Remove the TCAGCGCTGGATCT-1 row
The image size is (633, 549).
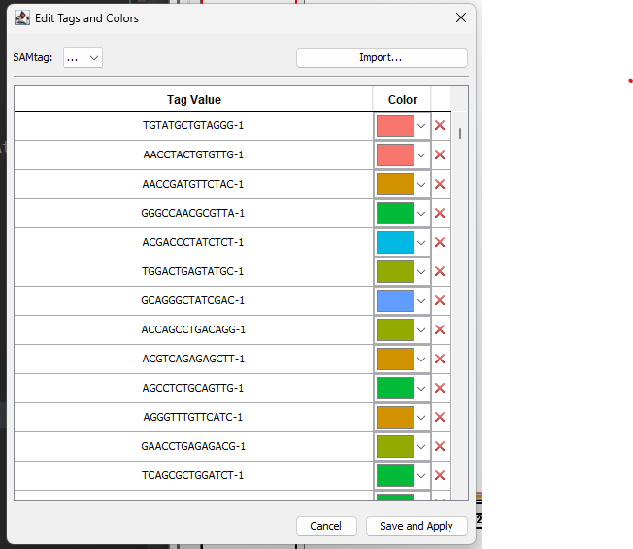click(x=440, y=476)
